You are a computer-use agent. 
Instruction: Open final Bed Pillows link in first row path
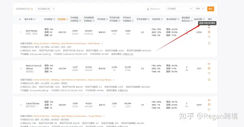pos(94,44)
